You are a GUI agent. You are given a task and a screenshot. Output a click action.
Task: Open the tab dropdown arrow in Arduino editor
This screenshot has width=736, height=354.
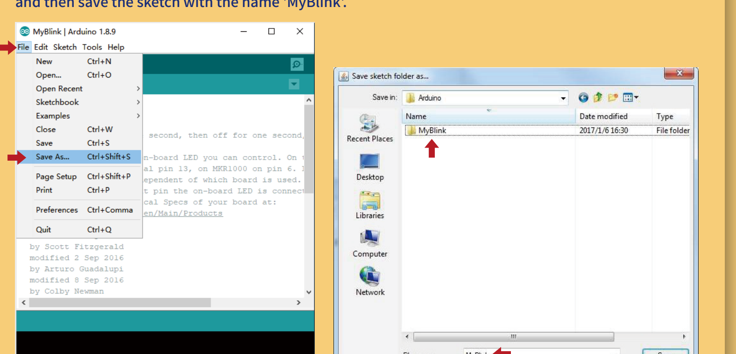[x=294, y=85]
